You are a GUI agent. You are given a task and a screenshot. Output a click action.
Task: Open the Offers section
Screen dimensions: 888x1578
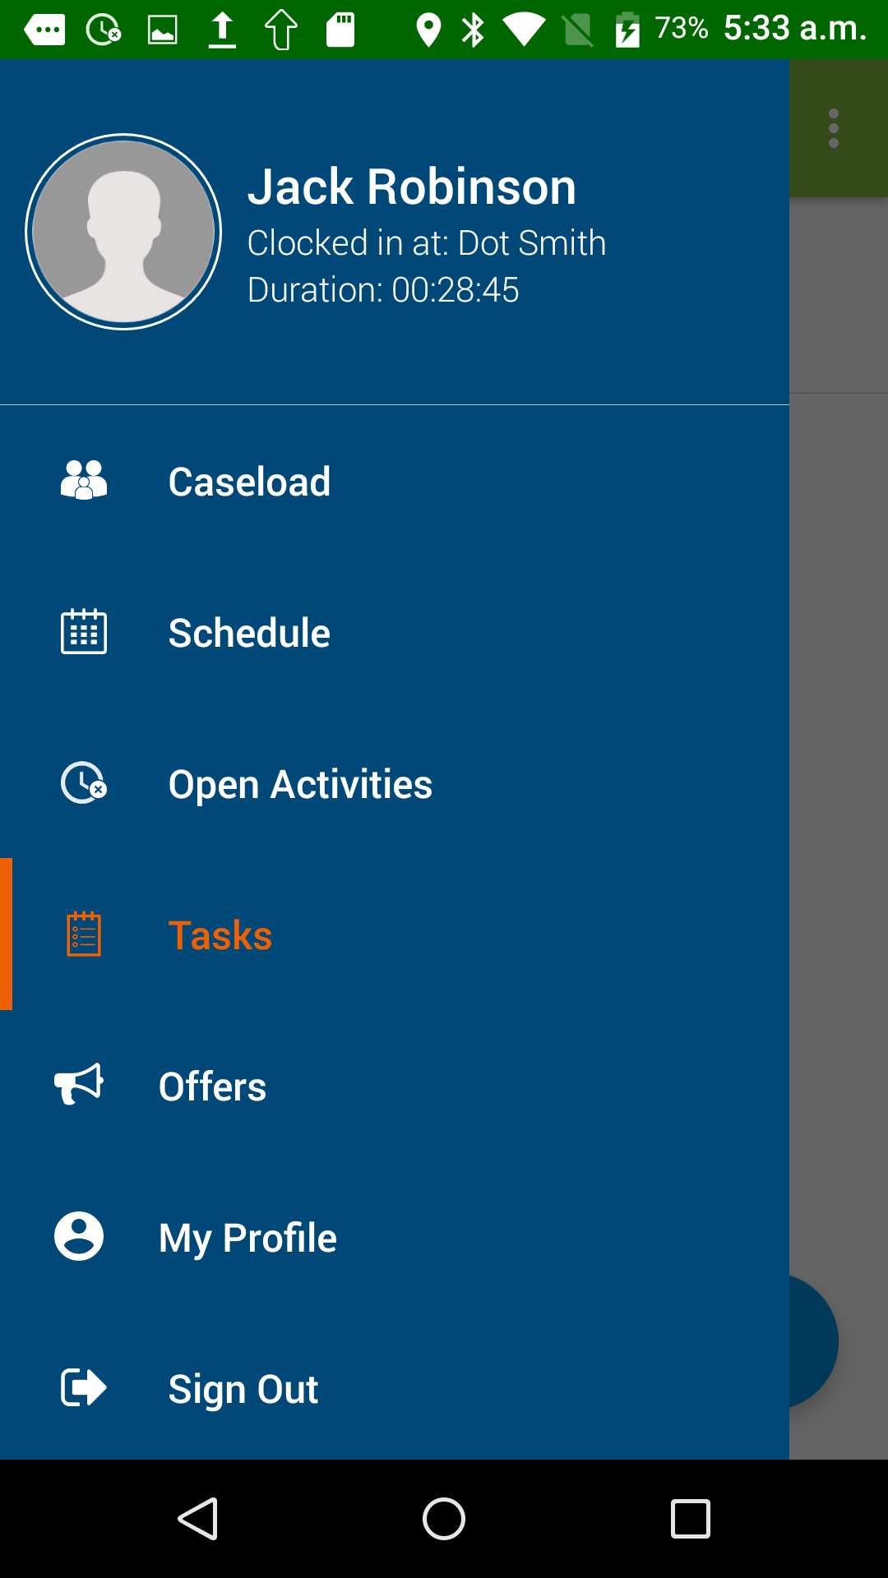pyautogui.click(x=212, y=1087)
